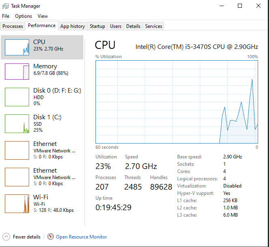Select the first VMware Ethernet adapter
This screenshot has width=269, height=247.
tap(17, 150)
